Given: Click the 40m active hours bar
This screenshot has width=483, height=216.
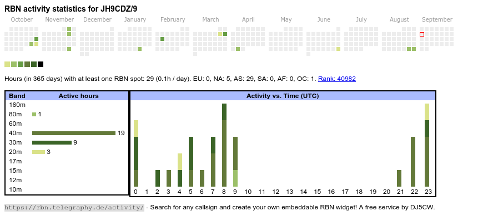Looking at the screenshot, I should (x=74, y=133).
